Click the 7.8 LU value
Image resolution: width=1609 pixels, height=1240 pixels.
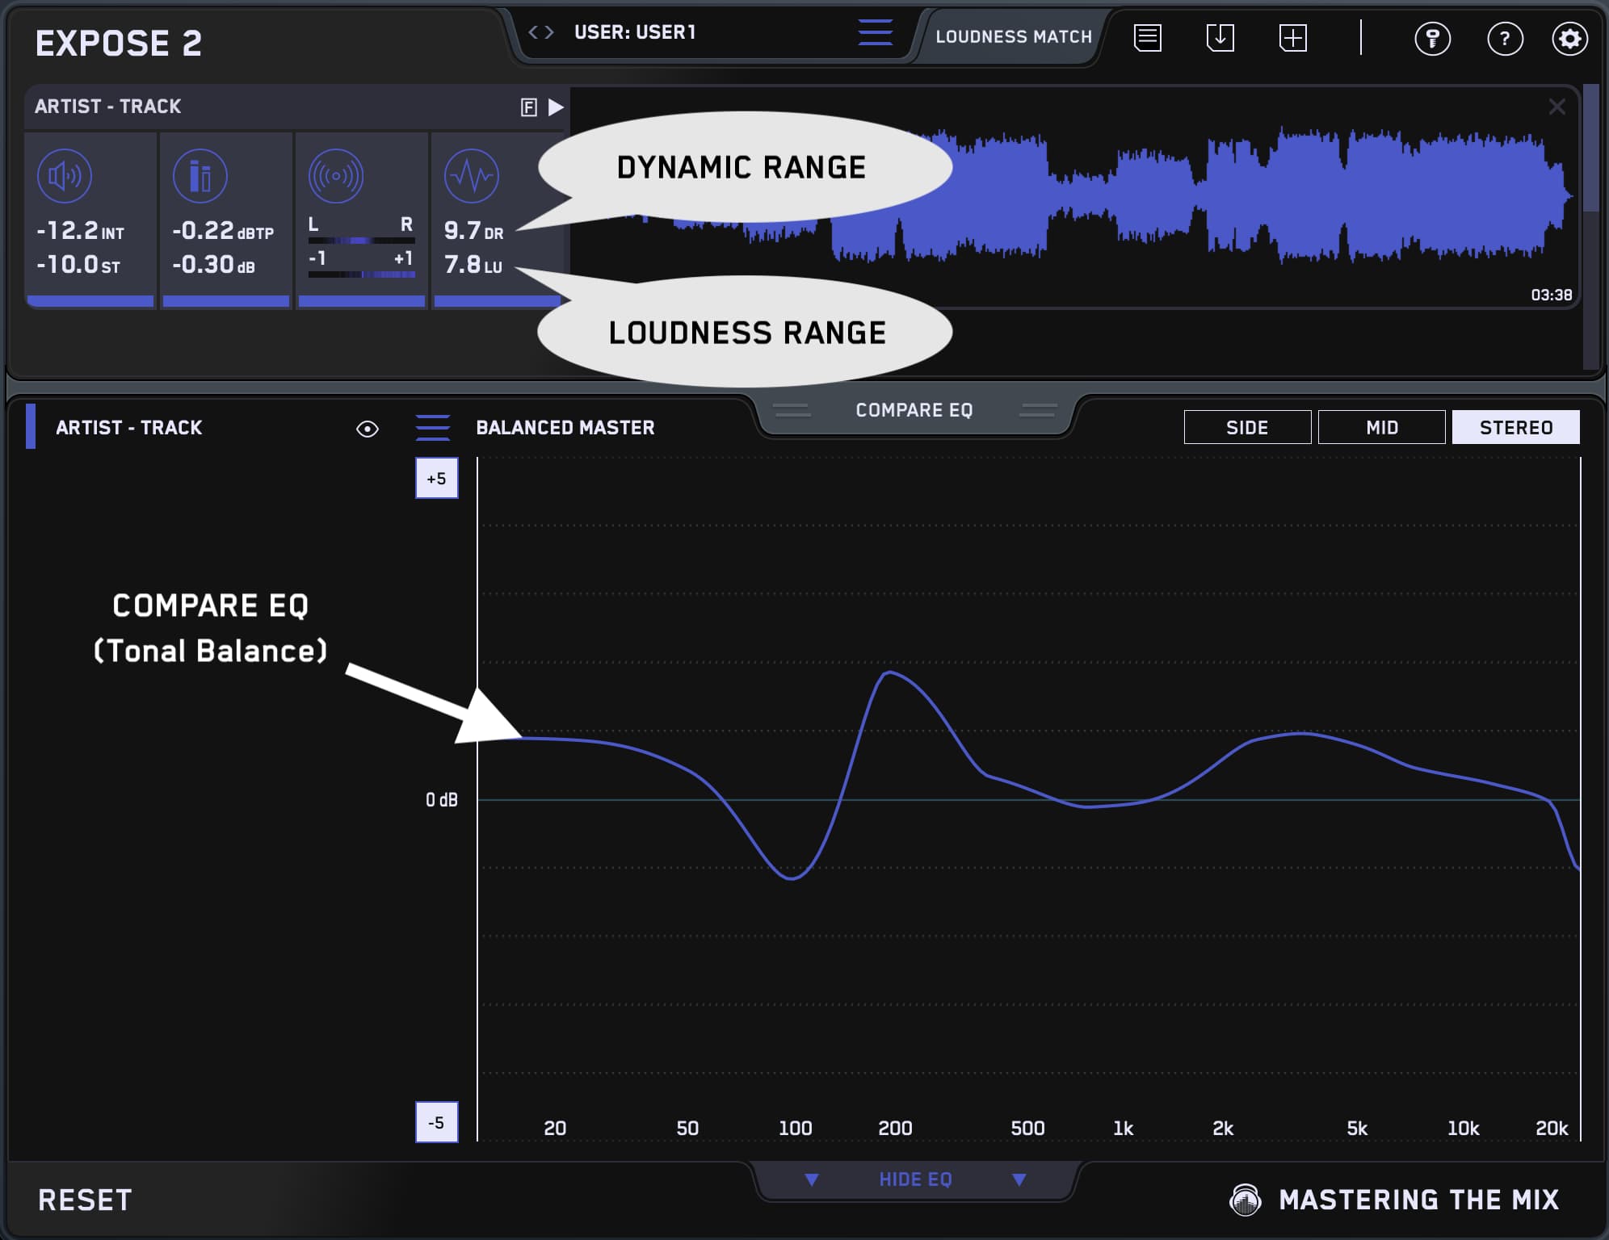(473, 265)
